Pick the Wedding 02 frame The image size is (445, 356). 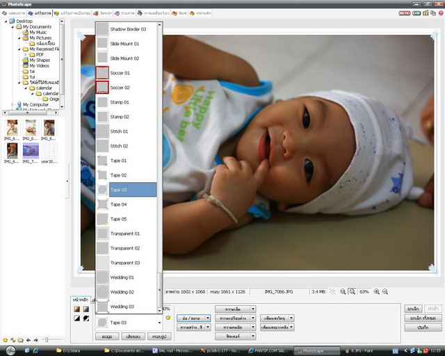(127, 292)
